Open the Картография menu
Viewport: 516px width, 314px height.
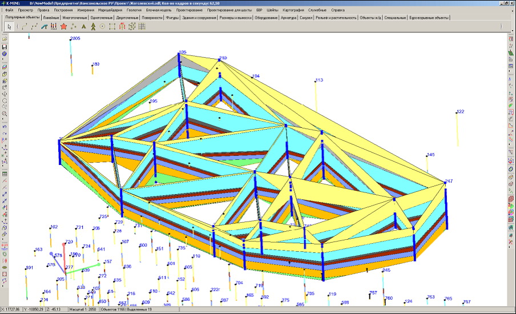(x=293, y=10)
